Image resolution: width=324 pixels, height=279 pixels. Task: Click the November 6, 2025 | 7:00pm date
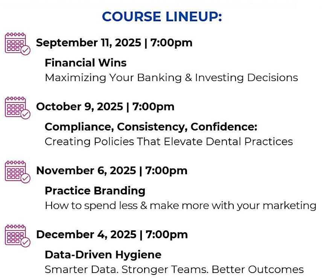pos(112,171)
